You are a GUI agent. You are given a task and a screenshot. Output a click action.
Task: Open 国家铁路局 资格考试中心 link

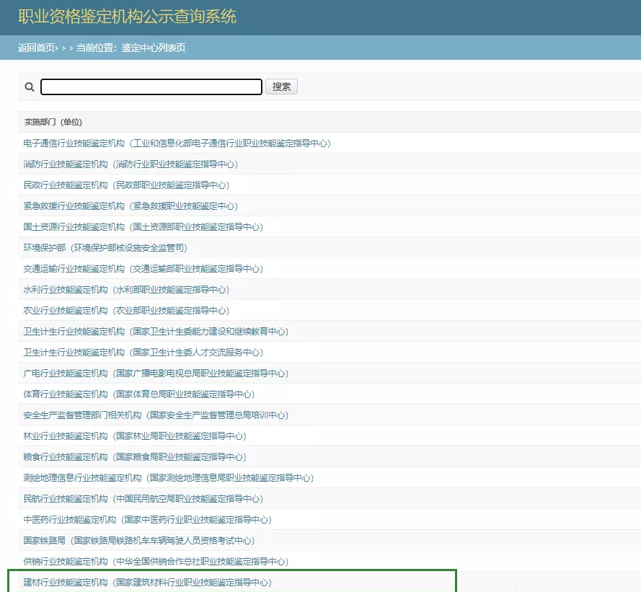[x=139, y=540]
